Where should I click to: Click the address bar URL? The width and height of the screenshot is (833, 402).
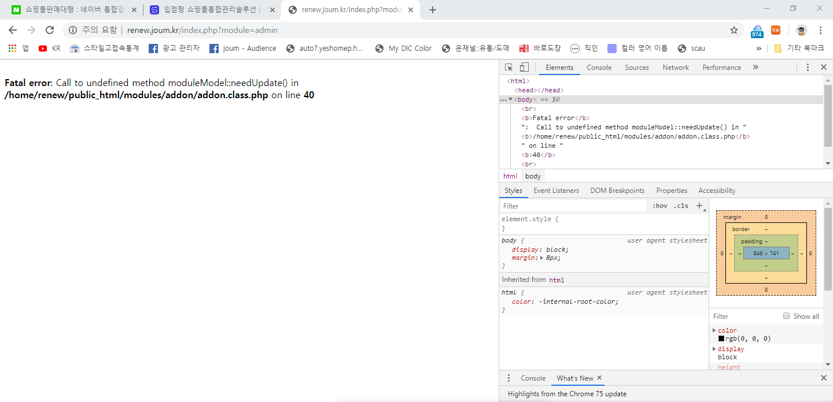coord(202,30)
